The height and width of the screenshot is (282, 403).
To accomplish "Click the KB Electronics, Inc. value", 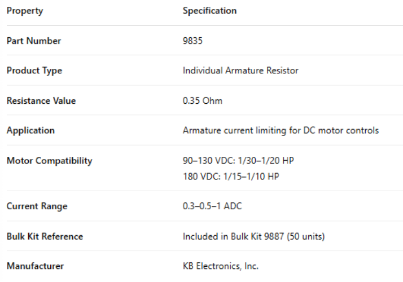I will click(221, 266).
